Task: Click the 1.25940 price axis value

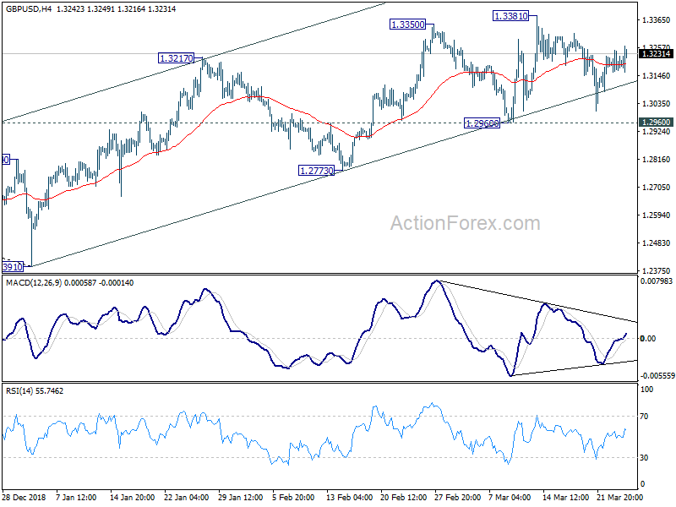Action: 657,215
